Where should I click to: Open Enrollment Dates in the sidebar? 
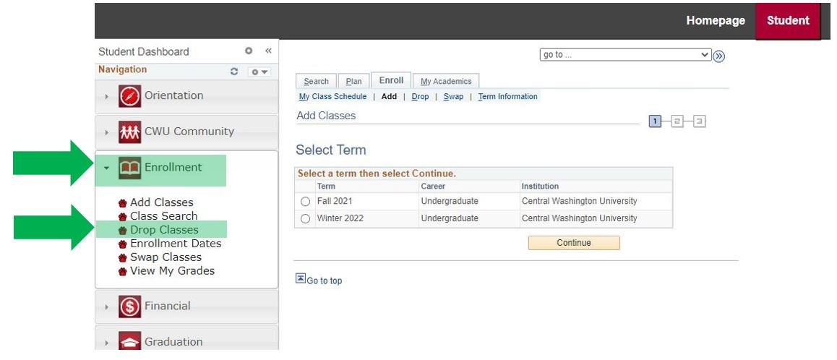176,244
